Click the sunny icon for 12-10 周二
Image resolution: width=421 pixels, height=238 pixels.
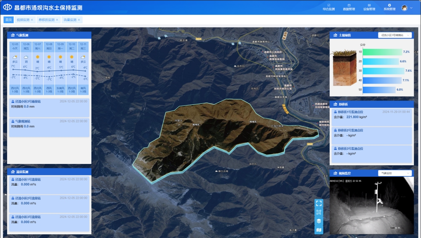pyautogui.click(x=72, y=57)
